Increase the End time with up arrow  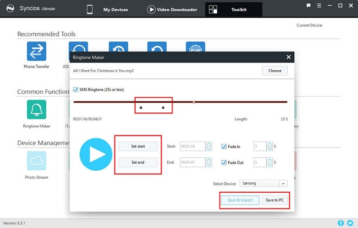point(209,160)
